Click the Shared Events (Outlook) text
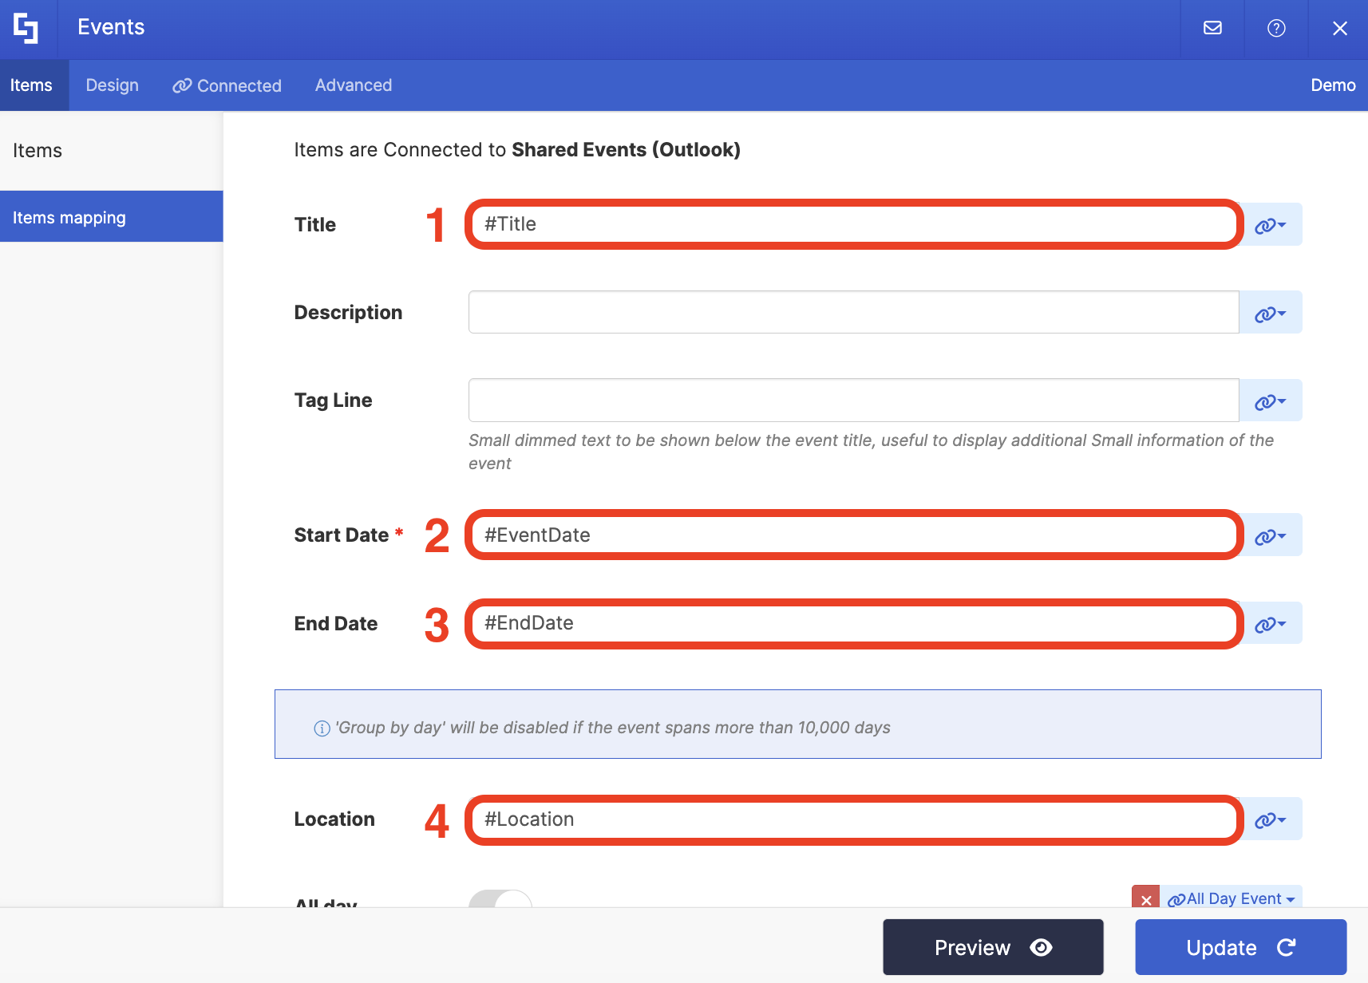This screenshot has height=983, width=1368. click(626, 150)
